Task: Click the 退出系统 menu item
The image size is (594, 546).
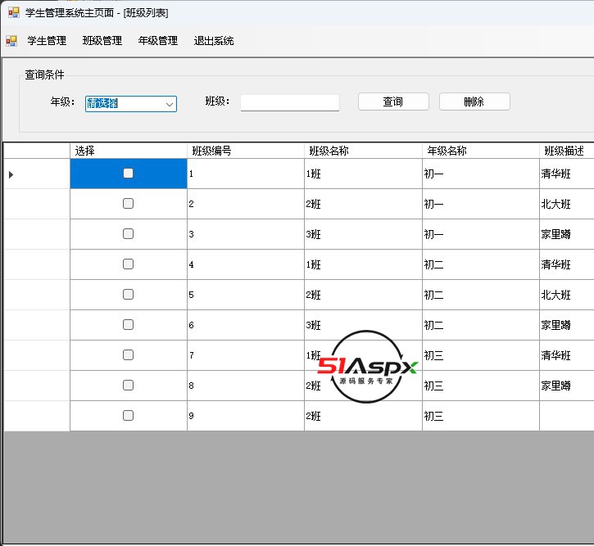Action: (214, 41)
